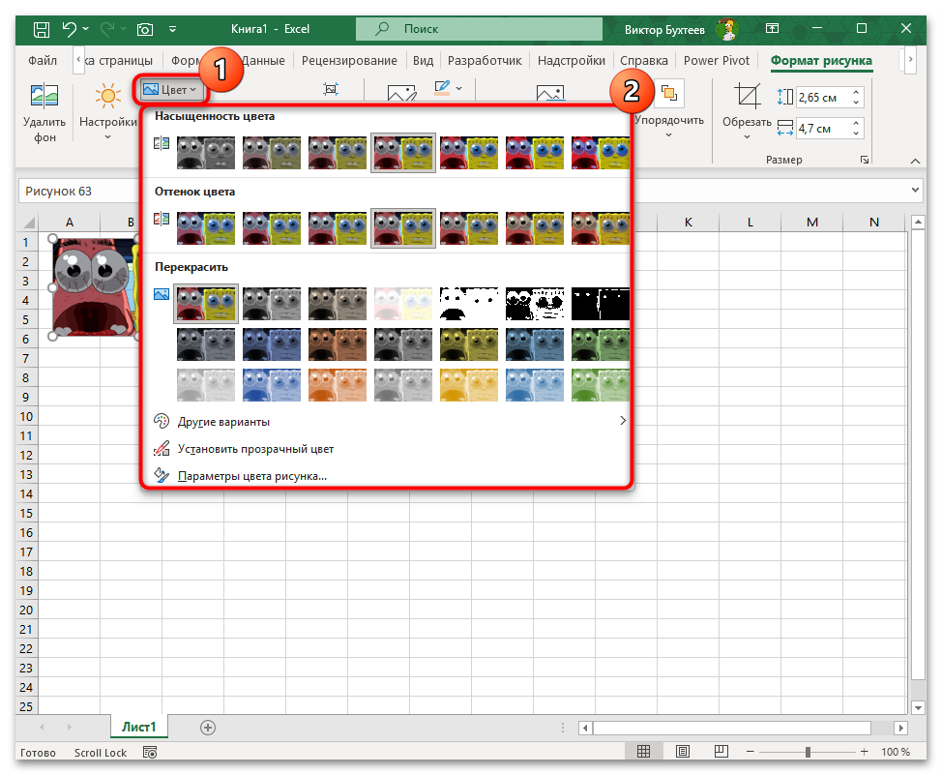Zoom in with the plus button
Viewport: 942px width, 775px height.
point(864,752)
